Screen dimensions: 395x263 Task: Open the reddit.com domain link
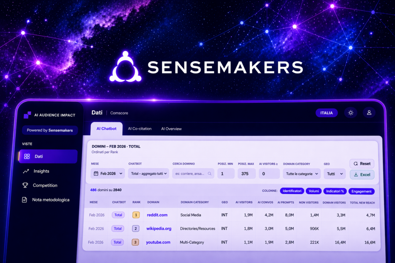[157, 215]
